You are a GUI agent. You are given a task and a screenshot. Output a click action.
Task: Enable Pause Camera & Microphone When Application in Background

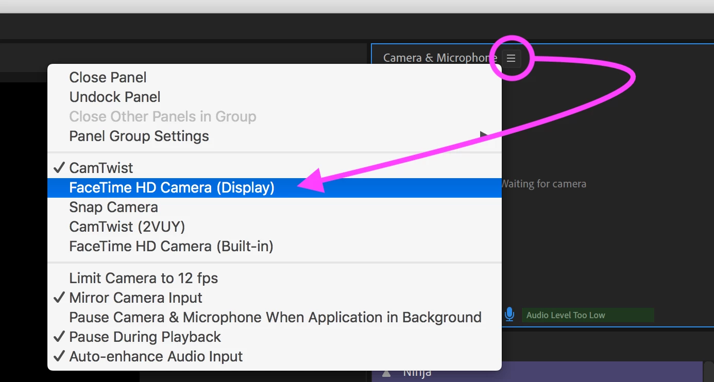tap(274, 317)
